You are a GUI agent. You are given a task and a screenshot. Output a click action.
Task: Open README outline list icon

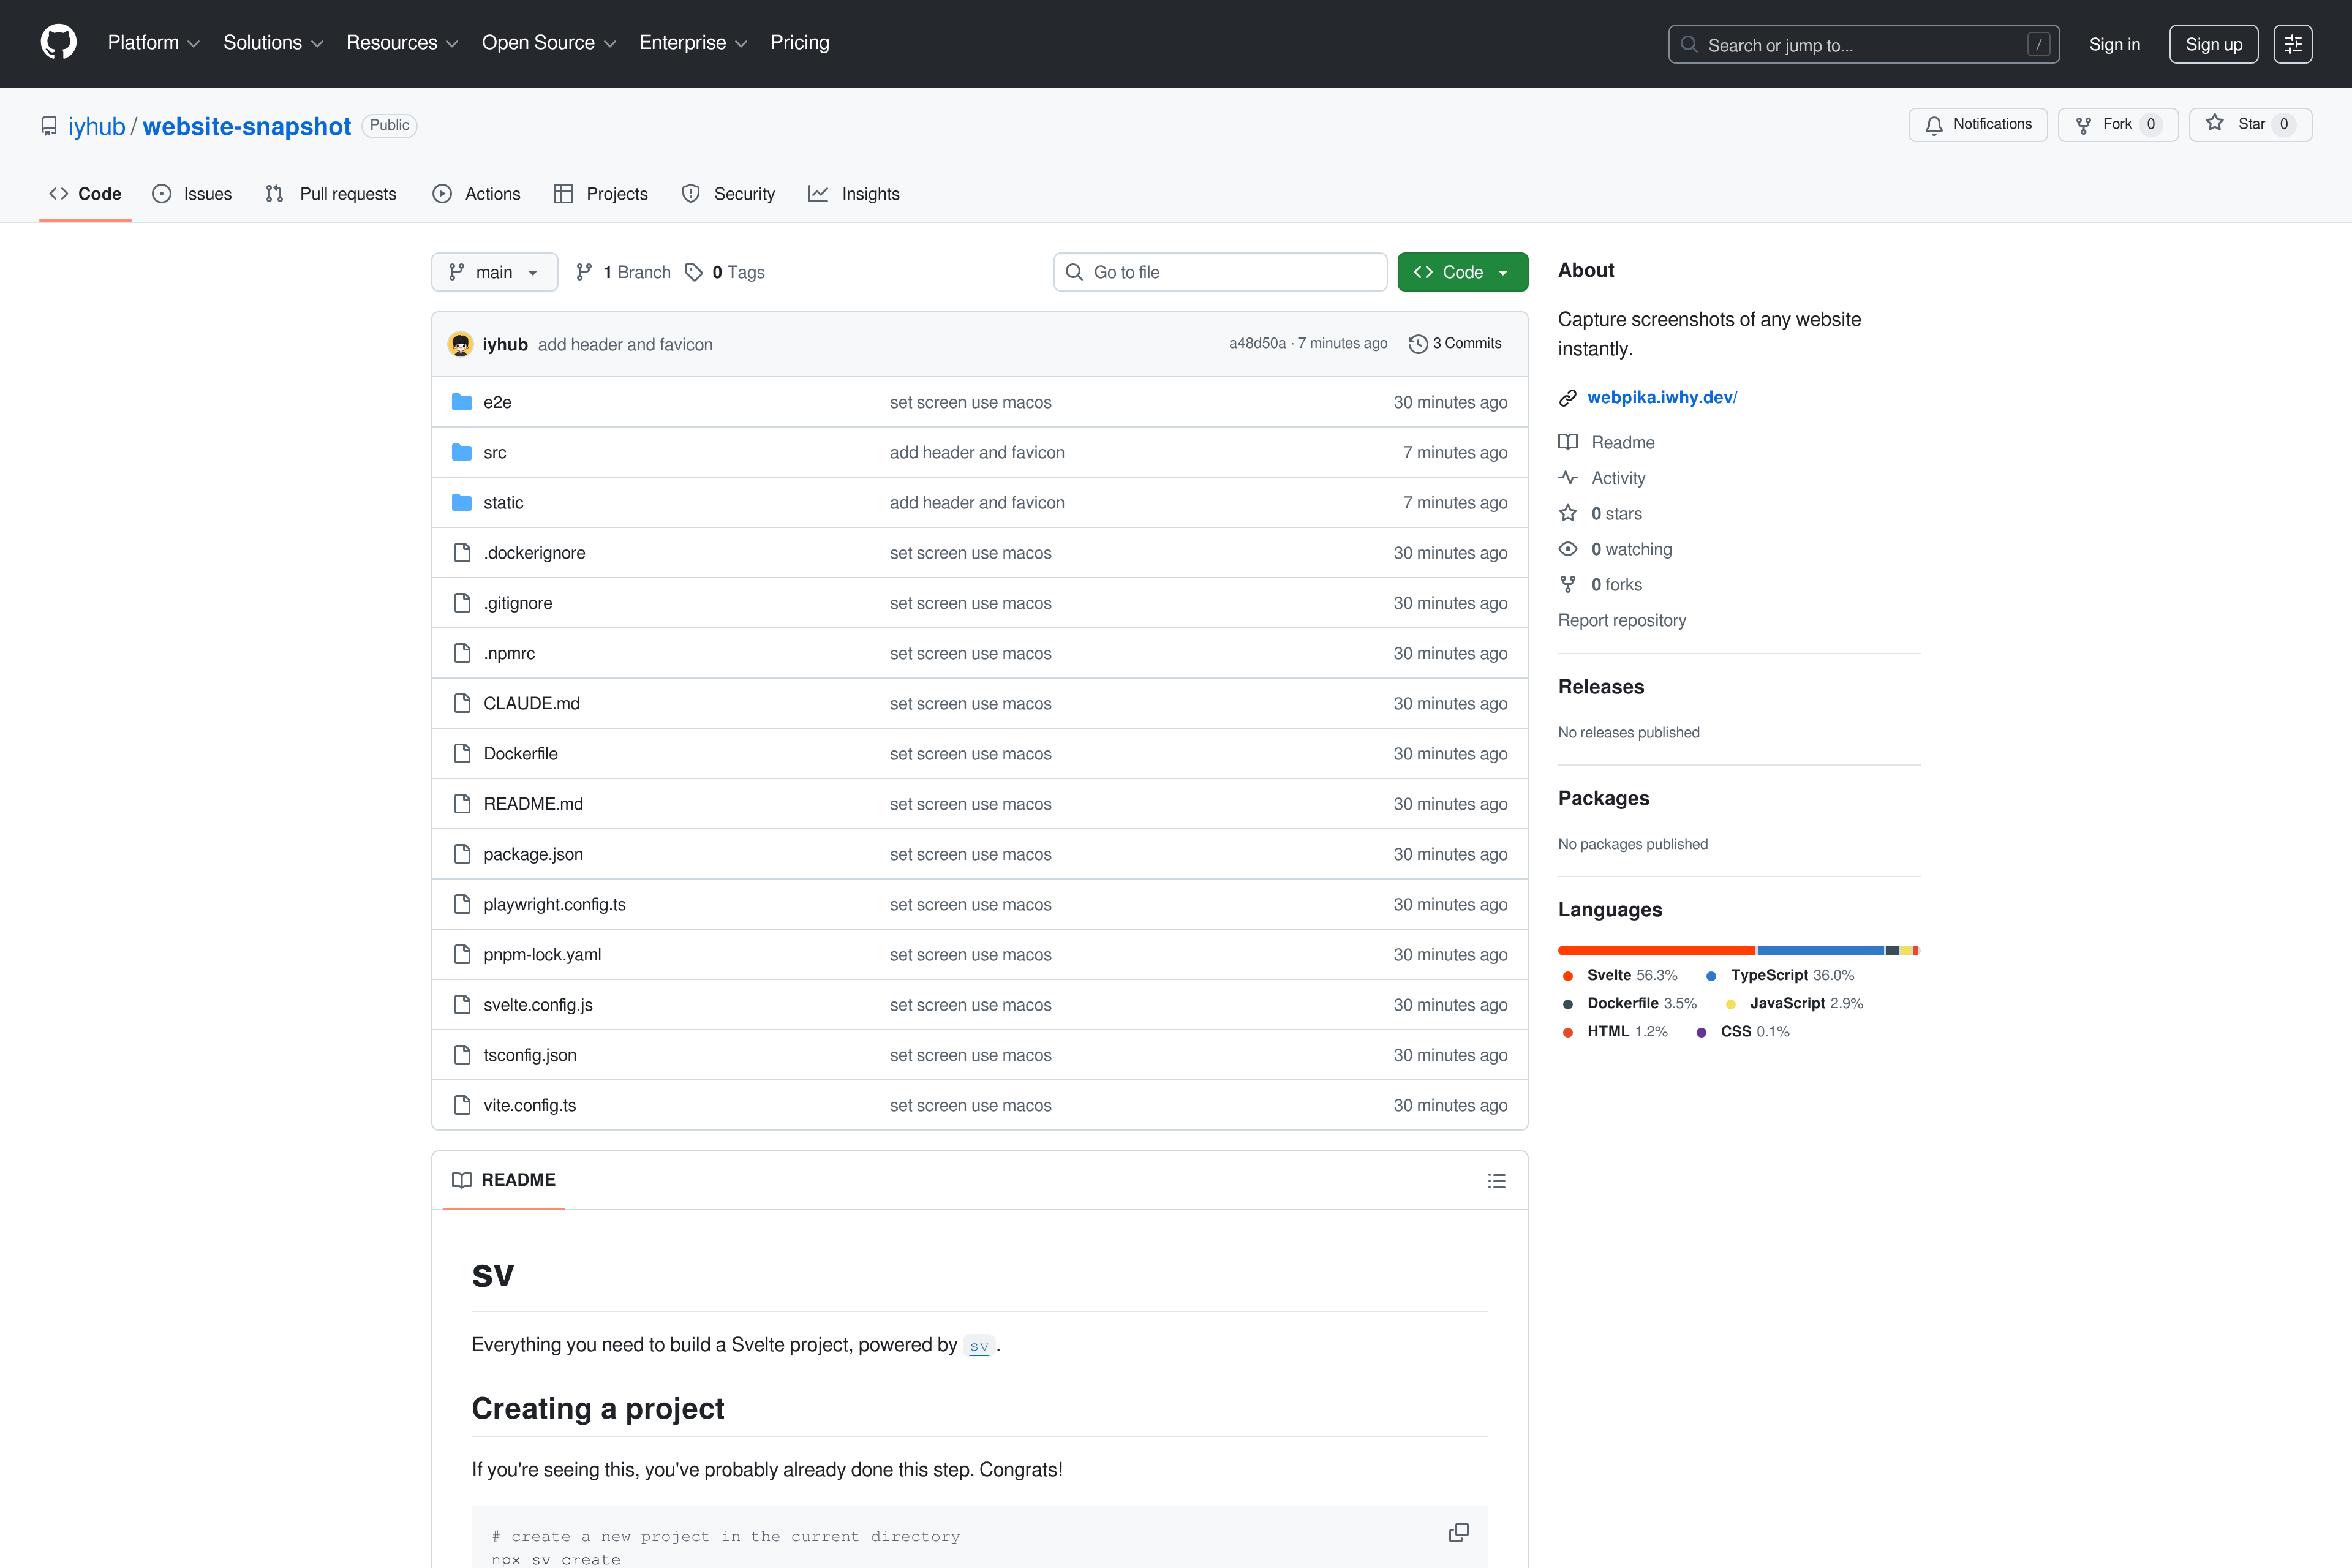coord(1496,1181)
